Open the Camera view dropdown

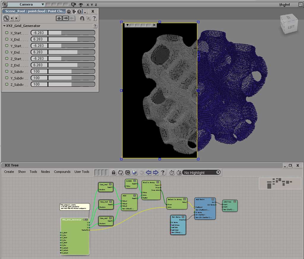pyautogui.click(x=26, y=4)
